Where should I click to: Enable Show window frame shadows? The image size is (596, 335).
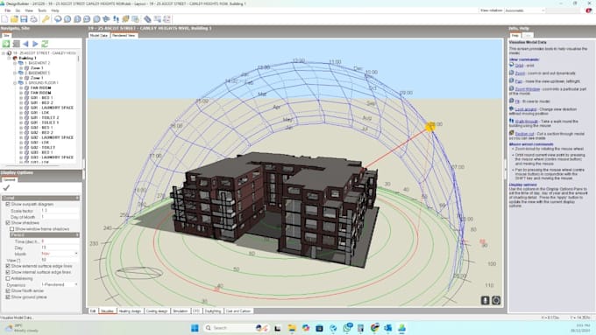[x=11, y=229]
